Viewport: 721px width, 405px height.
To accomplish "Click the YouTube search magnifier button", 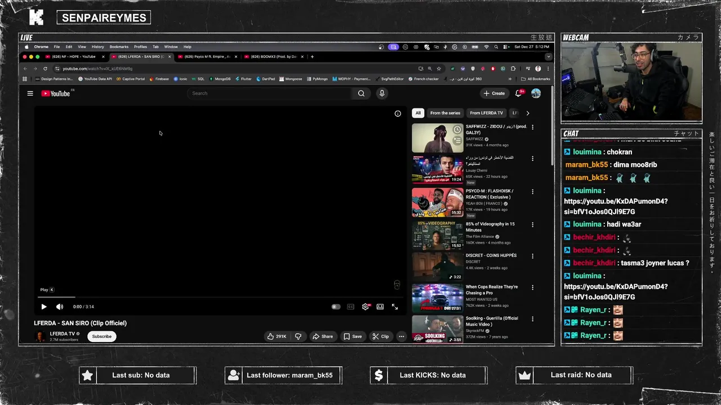I will tap(361, 93).
